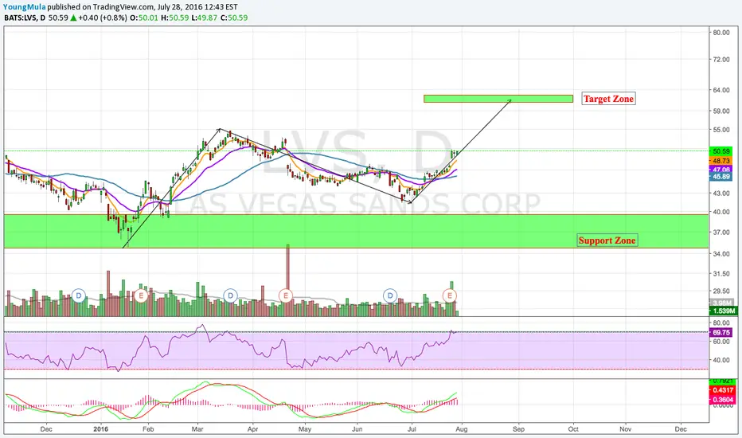Open the YoungMula author profile link
The image size is (742, 438).
24,7
